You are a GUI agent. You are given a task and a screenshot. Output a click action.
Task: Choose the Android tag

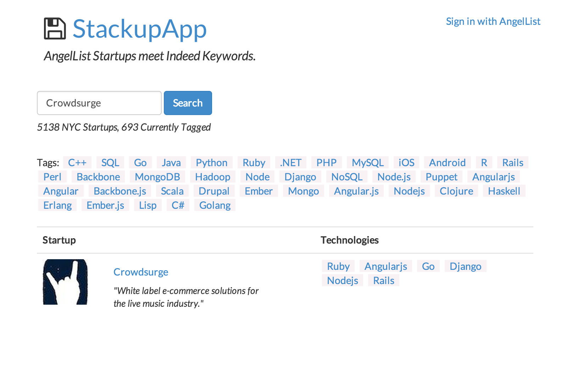[x=448, y=163]
